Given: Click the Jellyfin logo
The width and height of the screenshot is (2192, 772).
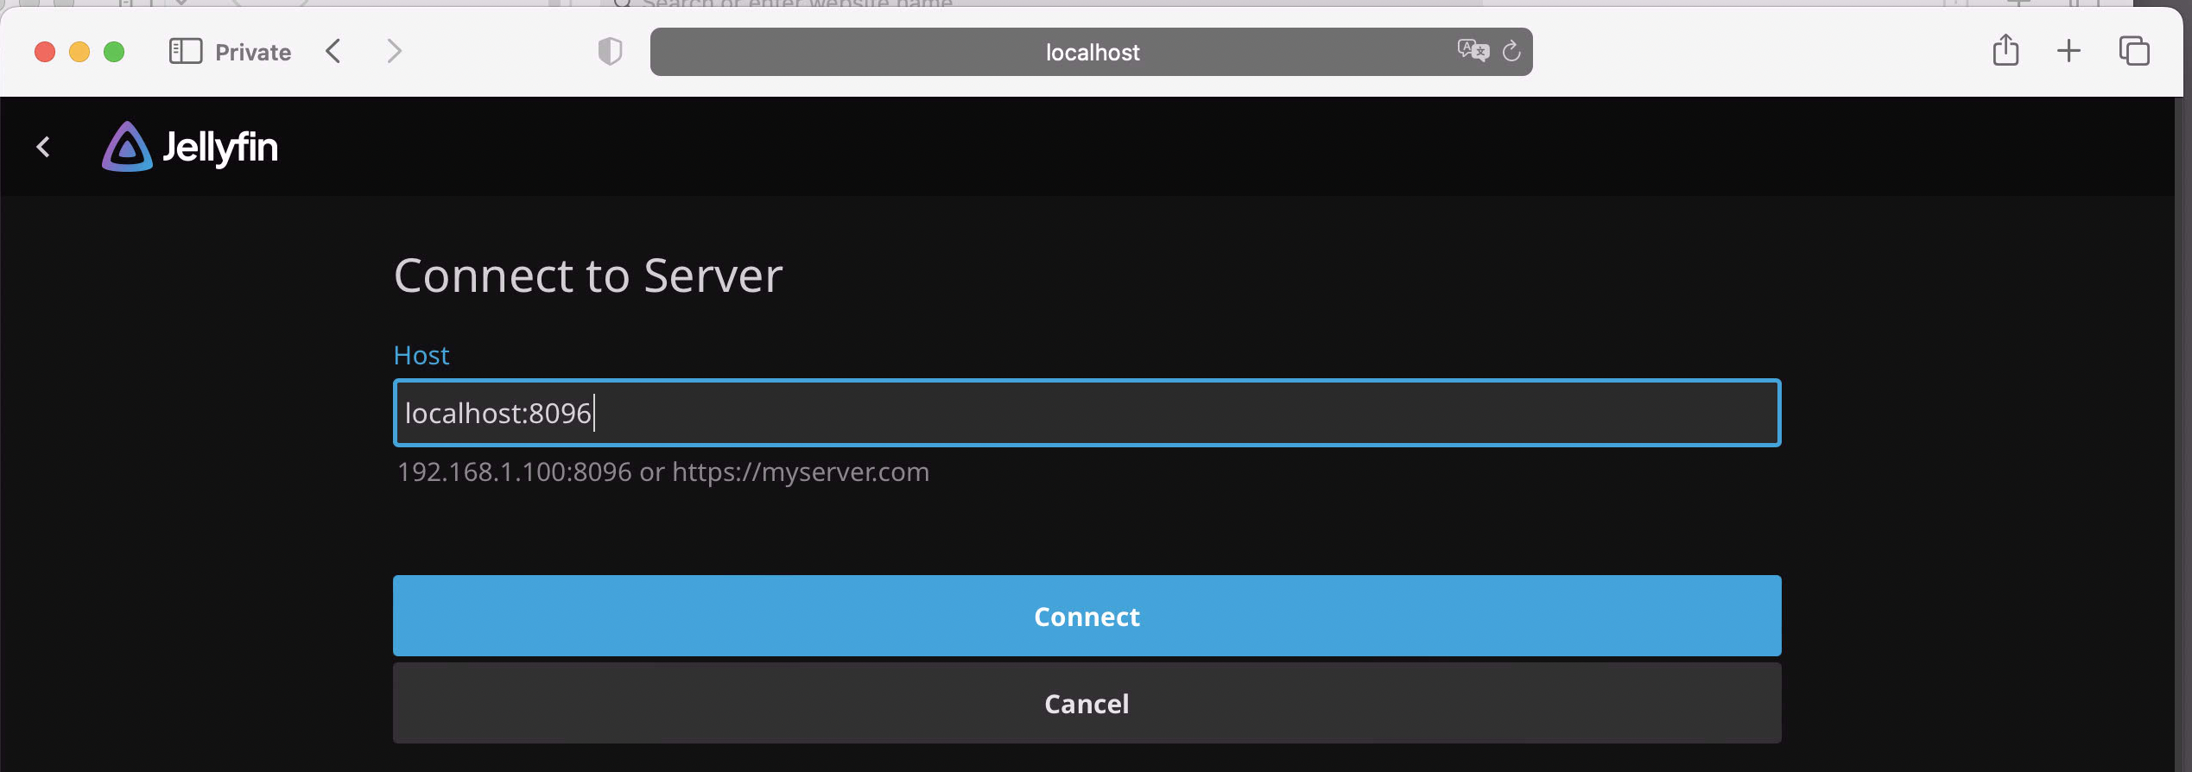Looking at the screenshot, I should pos(191,147).
